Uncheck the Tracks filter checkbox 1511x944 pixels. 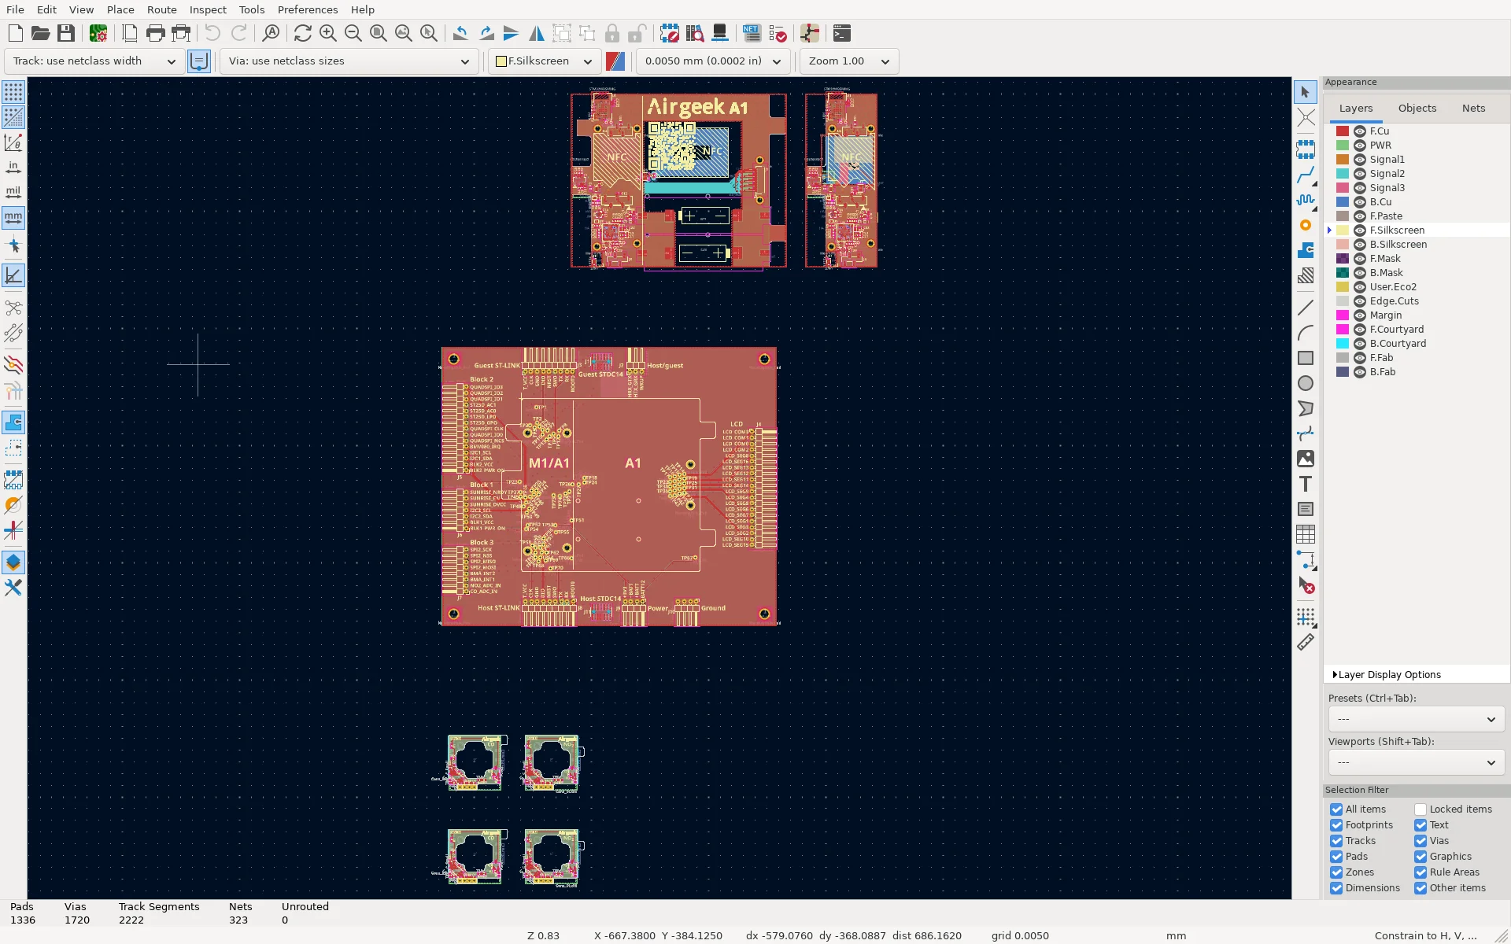tap(1336, 840)
